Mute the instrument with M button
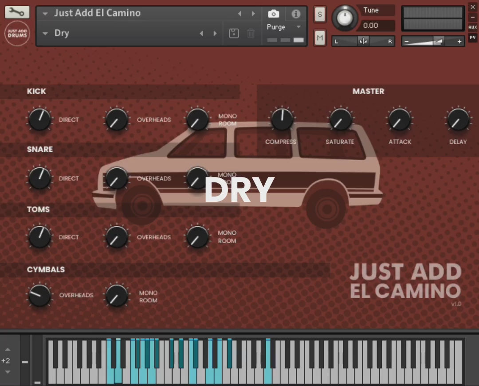The width and height of the screenshot is (479, 386). [x=320, y=38]
